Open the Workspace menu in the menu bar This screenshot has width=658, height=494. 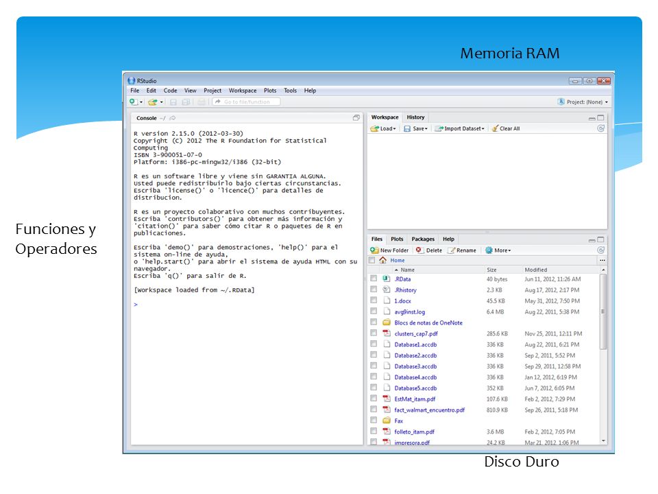click(x=243, y=91)
